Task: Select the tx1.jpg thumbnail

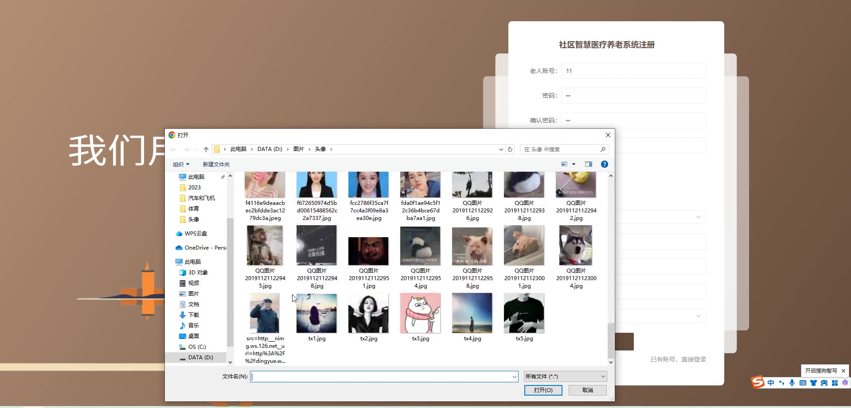Action: 316,313
